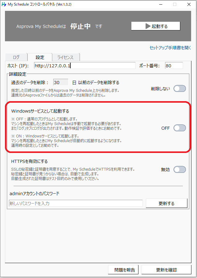
Task: Click the Windowsサービスとして起動する heading
Action: (x=40, y=111)
